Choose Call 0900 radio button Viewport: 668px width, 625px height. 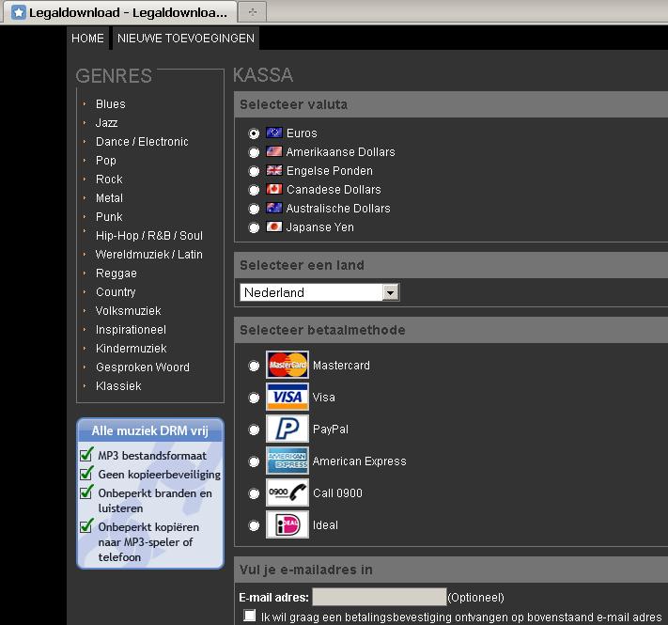[254, 493]
